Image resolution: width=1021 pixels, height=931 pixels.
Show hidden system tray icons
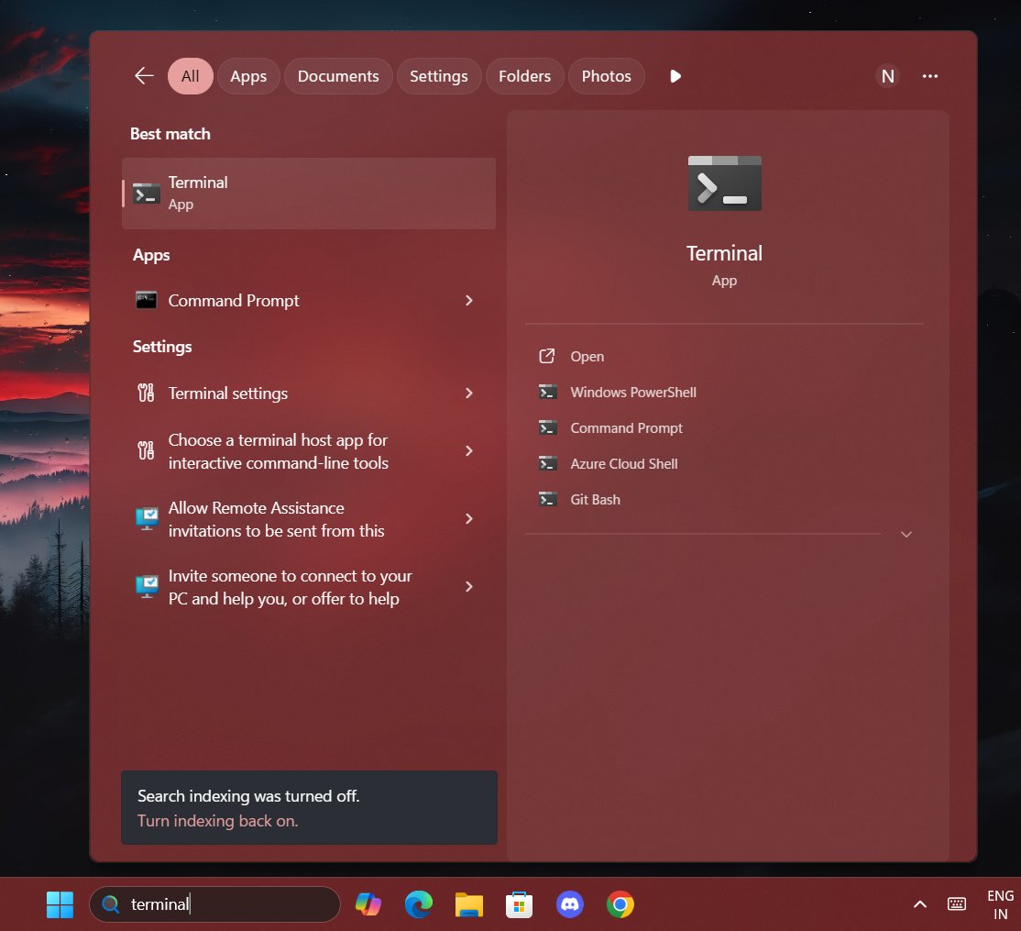click(x=920, y=904)
